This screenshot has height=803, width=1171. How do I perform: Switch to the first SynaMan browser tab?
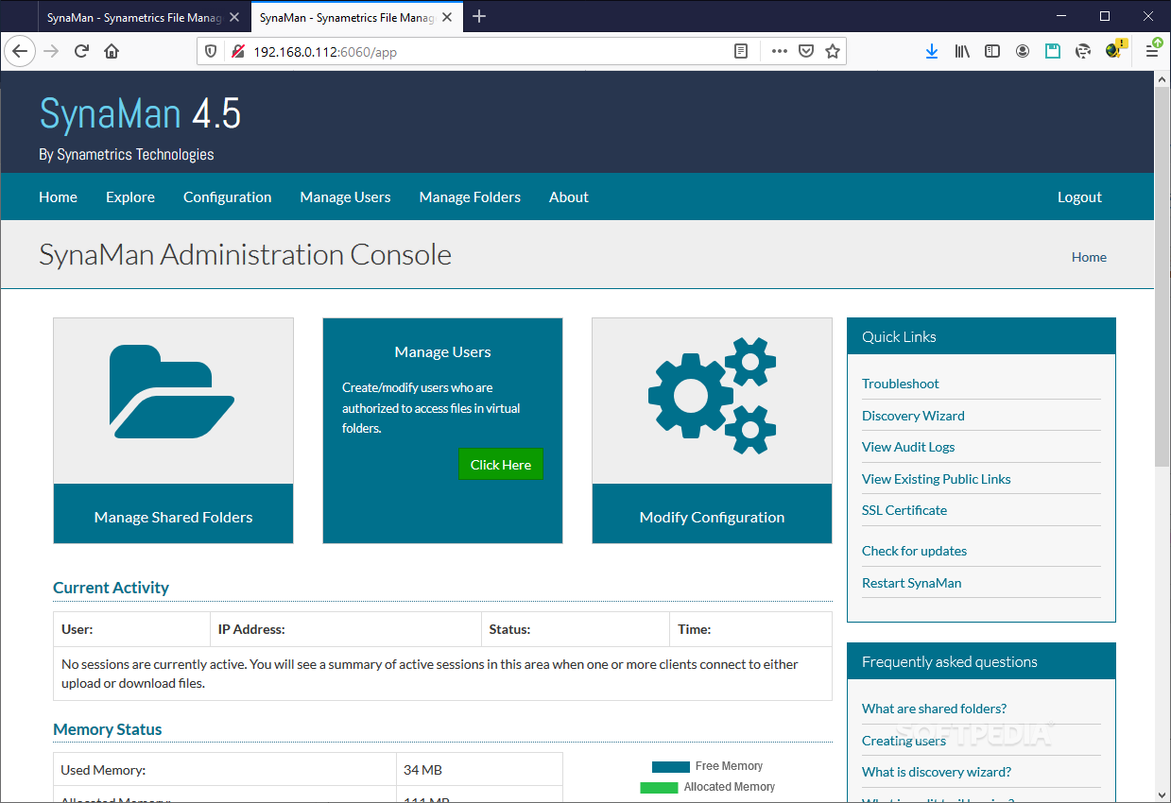click(x=133, y=16)
